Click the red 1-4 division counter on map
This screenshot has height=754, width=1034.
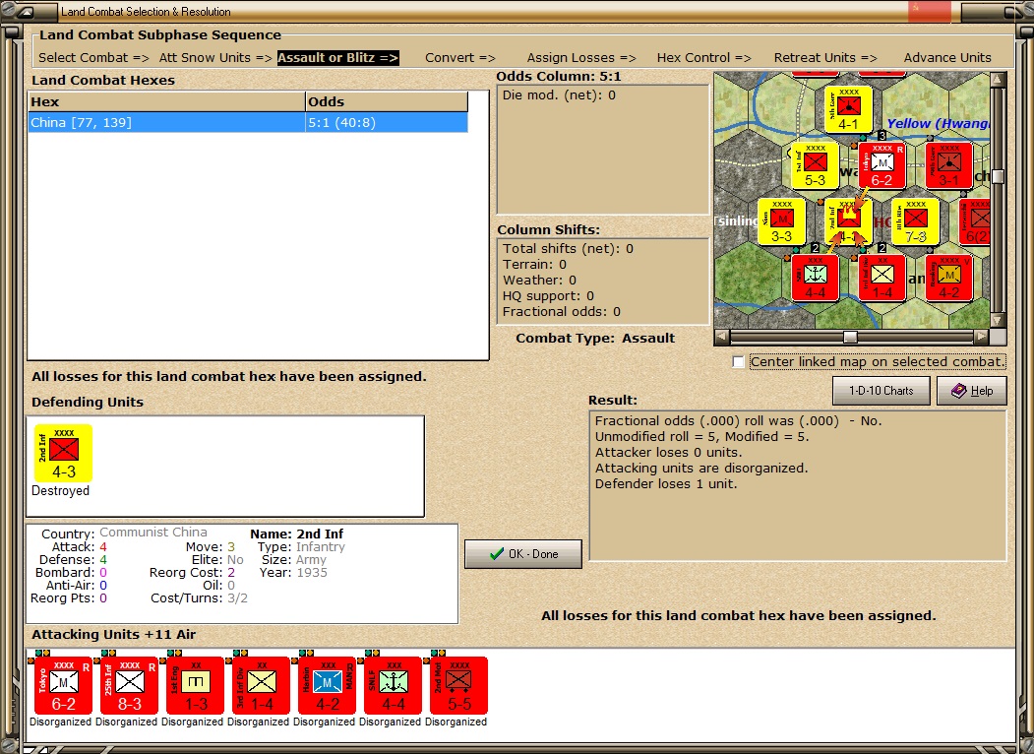tap(882, 278)
